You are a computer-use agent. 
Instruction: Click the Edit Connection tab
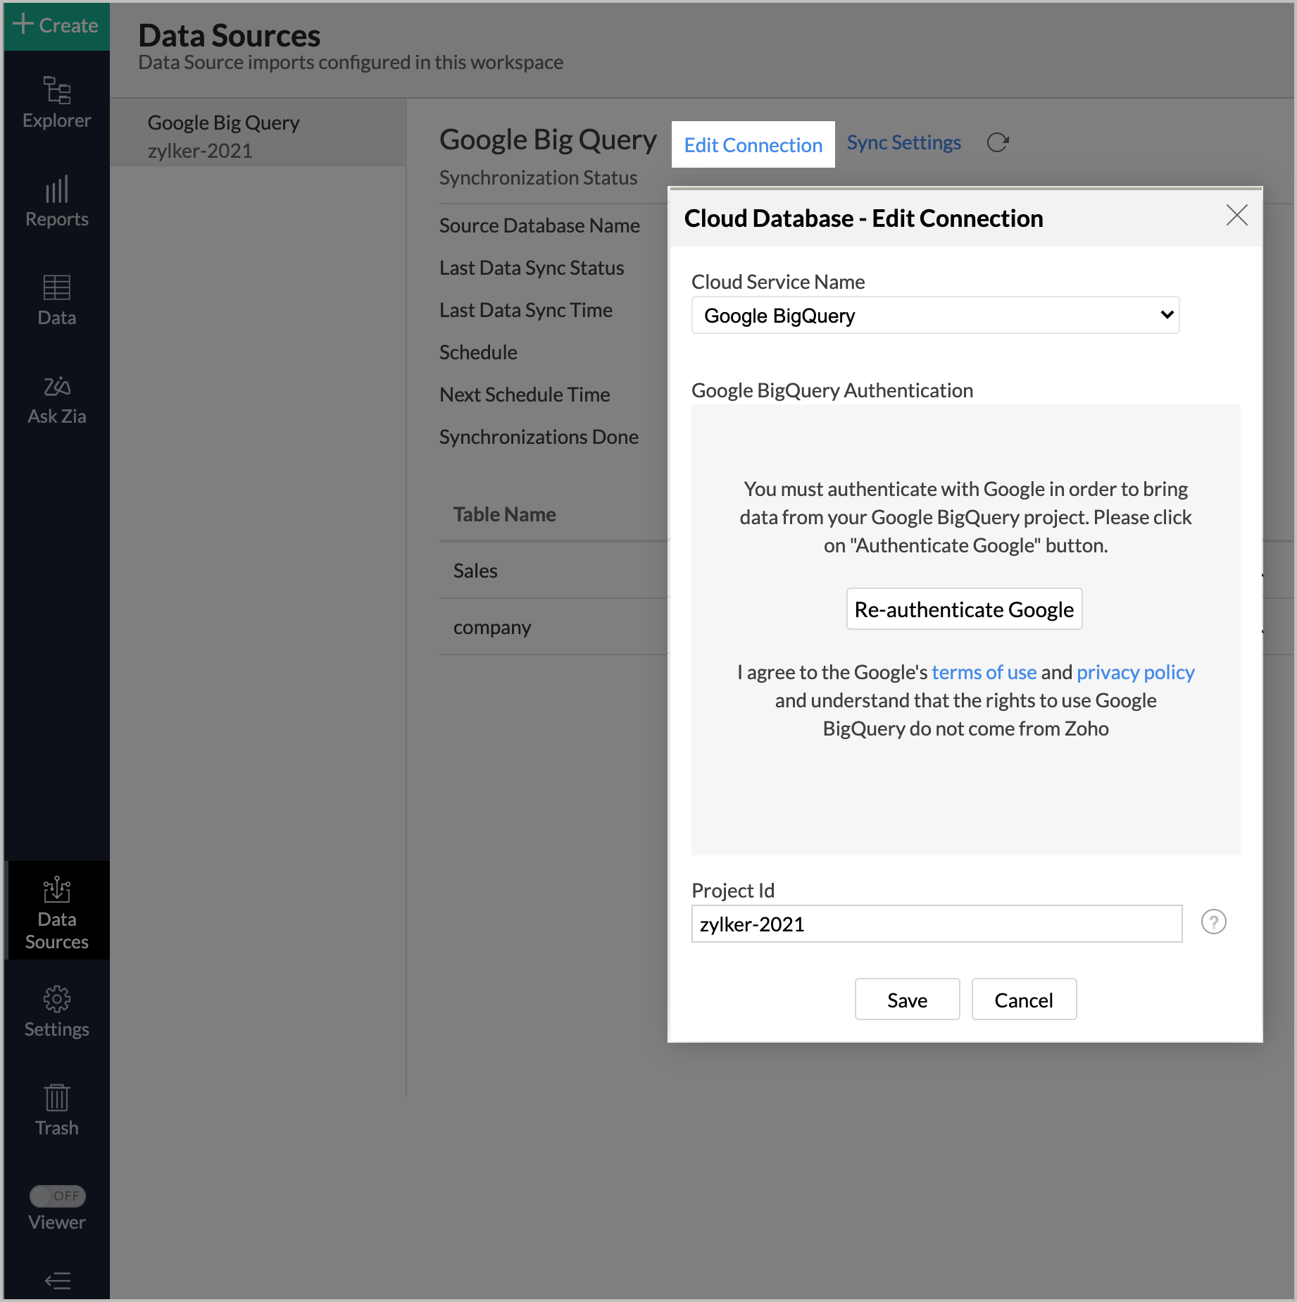753,144
